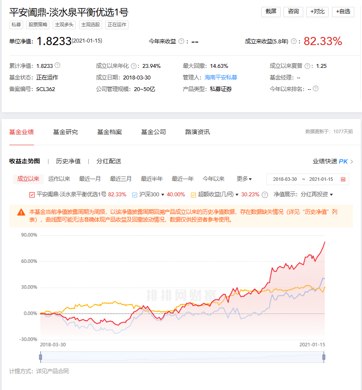Open 业绩快速PK link
Viewport: 362px width, 390px height.
click(x=330, y=161)
